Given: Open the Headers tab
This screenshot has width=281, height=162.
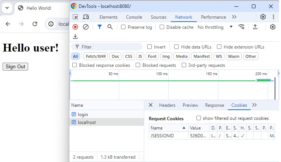Looking at the screenshot, I should pos(167,105).
